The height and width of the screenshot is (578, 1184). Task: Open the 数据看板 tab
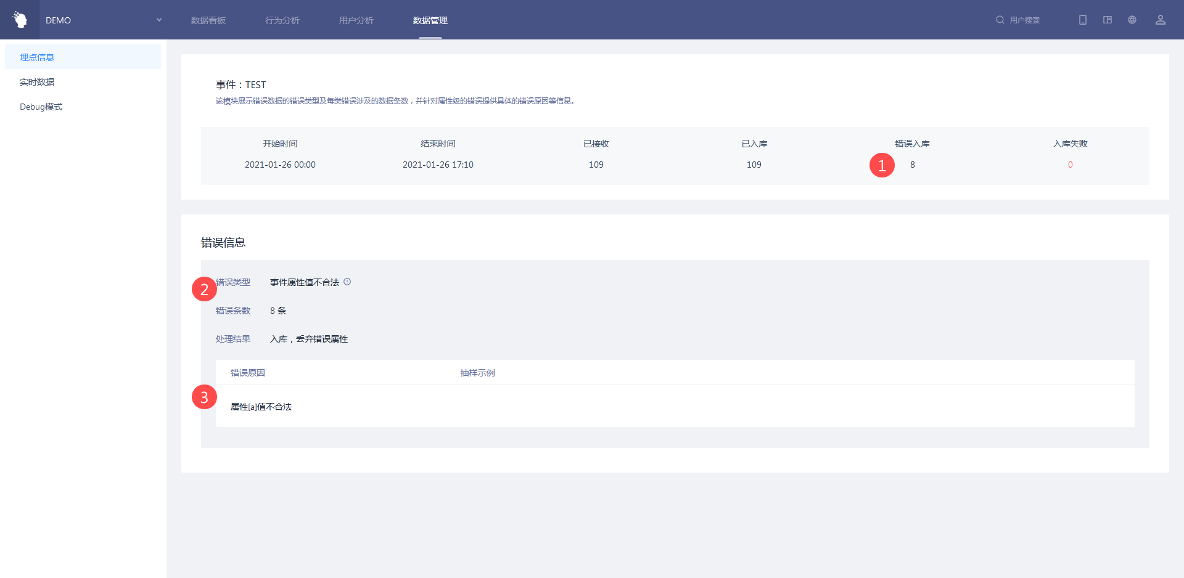click(208, 20)
